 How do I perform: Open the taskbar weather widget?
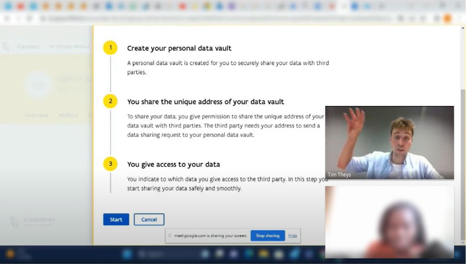coord(19,254)
